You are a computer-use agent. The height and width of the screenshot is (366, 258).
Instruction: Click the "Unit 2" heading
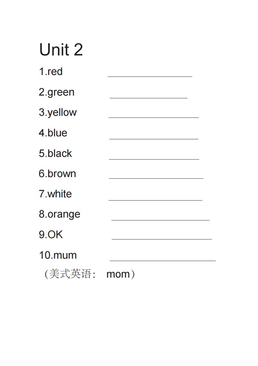pyautogui.click(x=61, y=50)
